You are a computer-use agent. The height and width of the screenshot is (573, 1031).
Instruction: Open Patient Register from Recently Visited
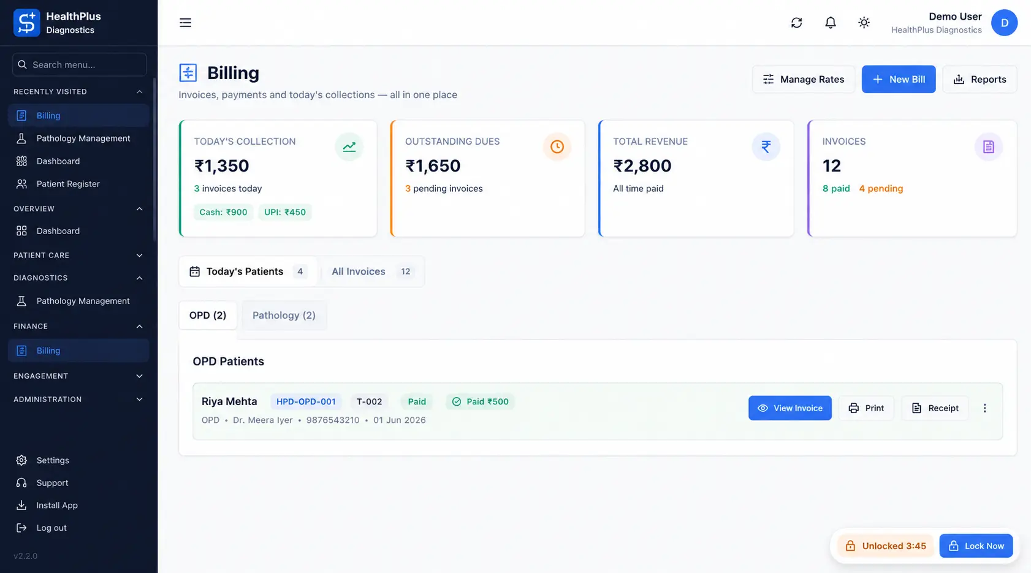pos(78,184)
